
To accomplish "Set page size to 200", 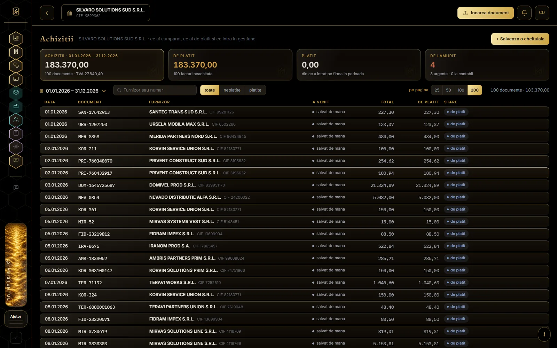I will coord(475,90).
